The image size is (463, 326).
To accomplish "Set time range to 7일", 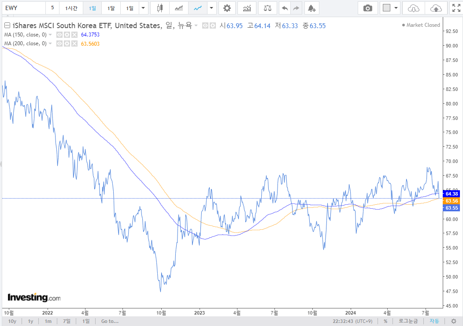I will coord(67,321).
